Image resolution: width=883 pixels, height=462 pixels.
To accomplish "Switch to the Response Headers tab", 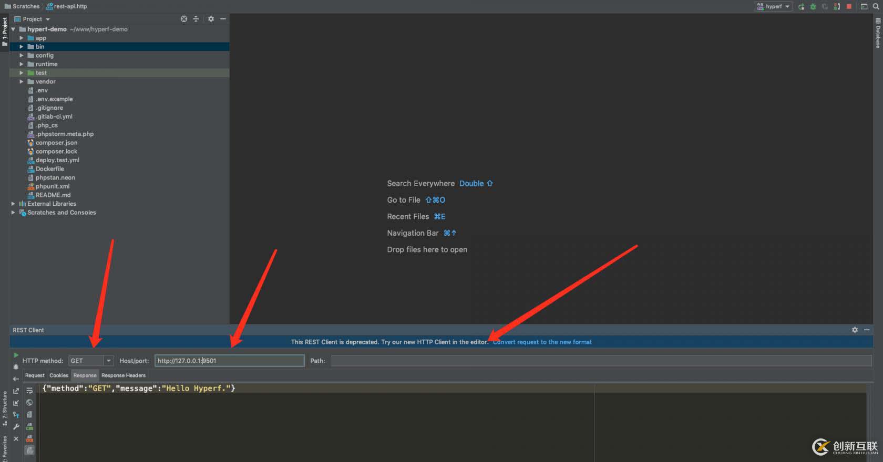I will click(123, 375).
